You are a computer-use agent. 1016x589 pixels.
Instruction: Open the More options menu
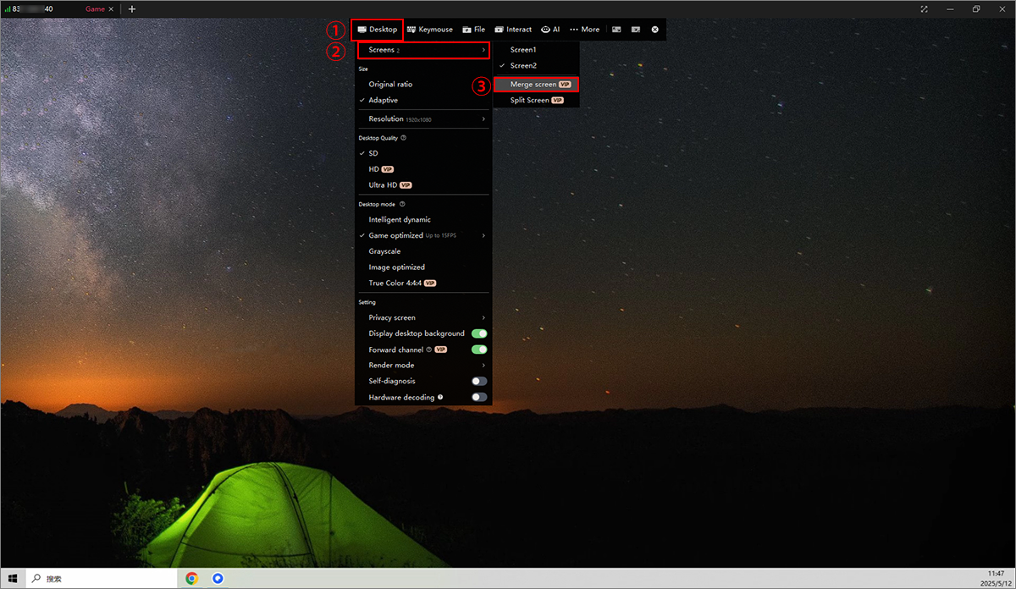[584, 30]
